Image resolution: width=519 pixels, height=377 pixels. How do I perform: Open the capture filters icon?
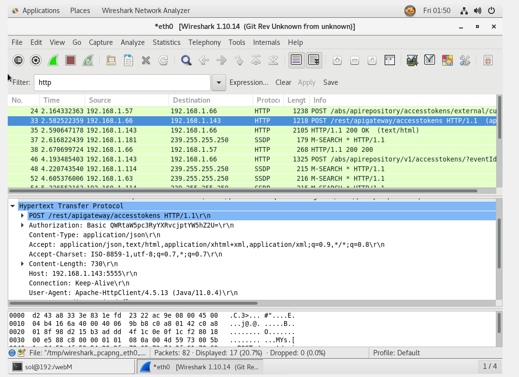[x=412, y=60]
